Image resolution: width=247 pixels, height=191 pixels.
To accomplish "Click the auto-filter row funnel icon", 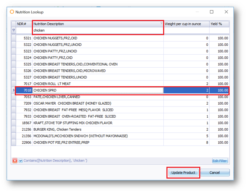I will [x=13, y=30].
